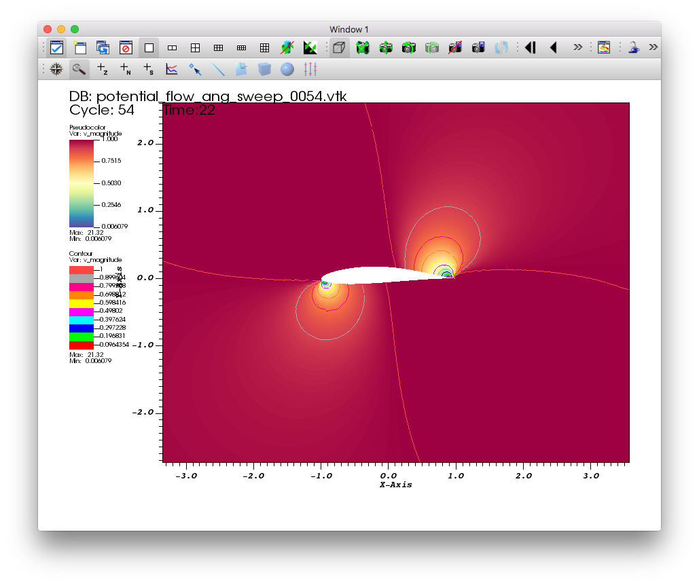Undo the last view change
699x585 pixels.
click(409, 48)
